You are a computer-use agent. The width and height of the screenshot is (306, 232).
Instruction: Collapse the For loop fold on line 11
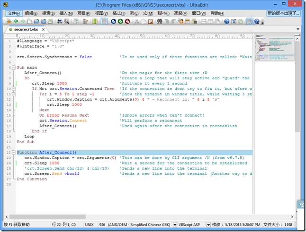13,94
